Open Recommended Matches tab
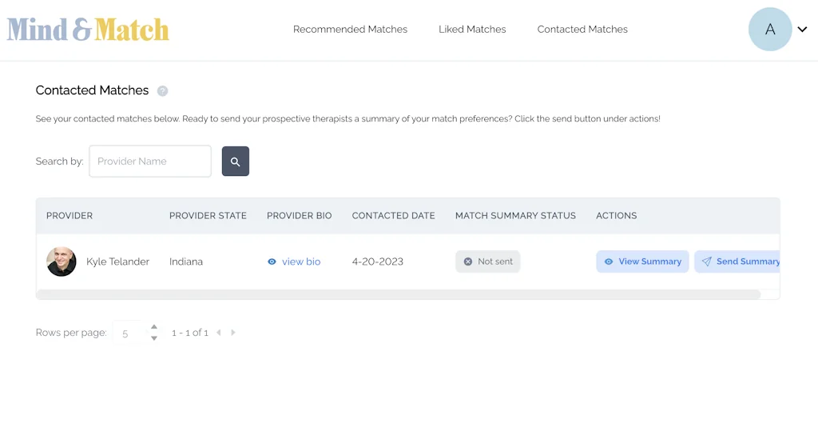The image size is (818, 435). [x=350, y=30]
